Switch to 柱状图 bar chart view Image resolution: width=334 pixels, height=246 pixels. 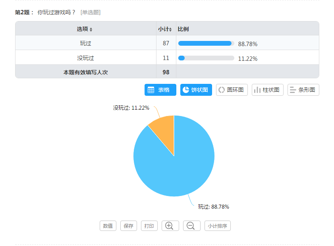pyautogui.click(x=268, y=90)
